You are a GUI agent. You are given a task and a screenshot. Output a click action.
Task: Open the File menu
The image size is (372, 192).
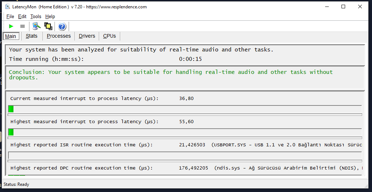pos(10,16)
